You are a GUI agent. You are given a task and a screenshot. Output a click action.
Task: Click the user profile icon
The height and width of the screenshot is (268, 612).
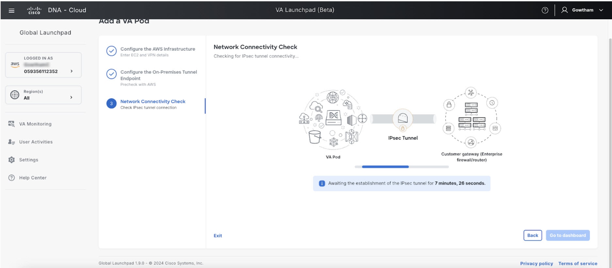(x=564, y=10)
